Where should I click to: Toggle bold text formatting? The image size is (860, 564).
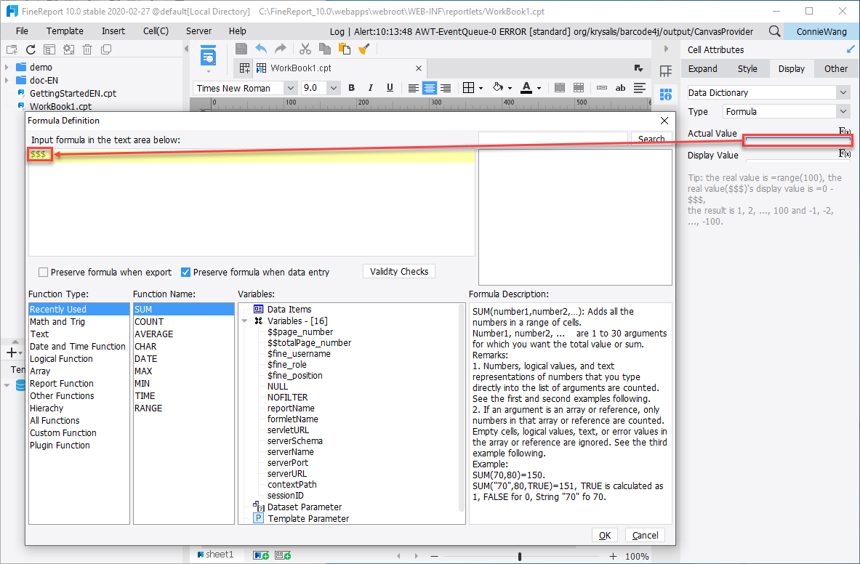point(351,88)
